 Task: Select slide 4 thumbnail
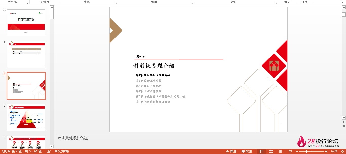[26, 142]
